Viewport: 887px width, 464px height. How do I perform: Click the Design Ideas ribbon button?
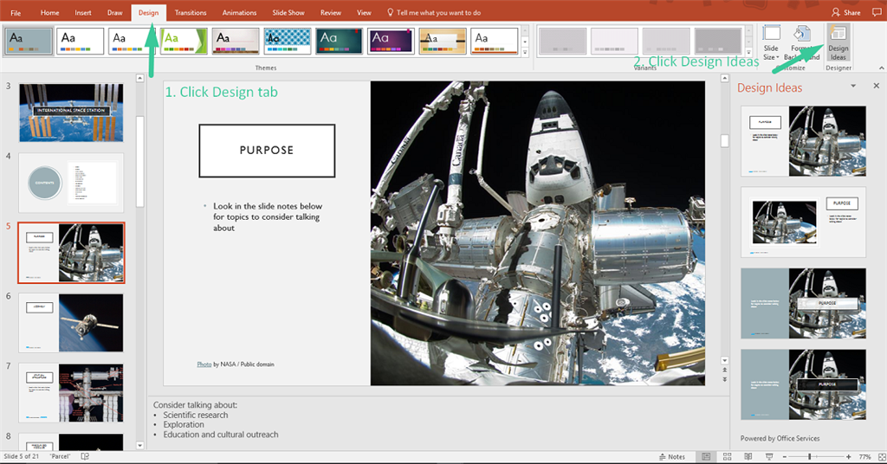pos(838,43)
